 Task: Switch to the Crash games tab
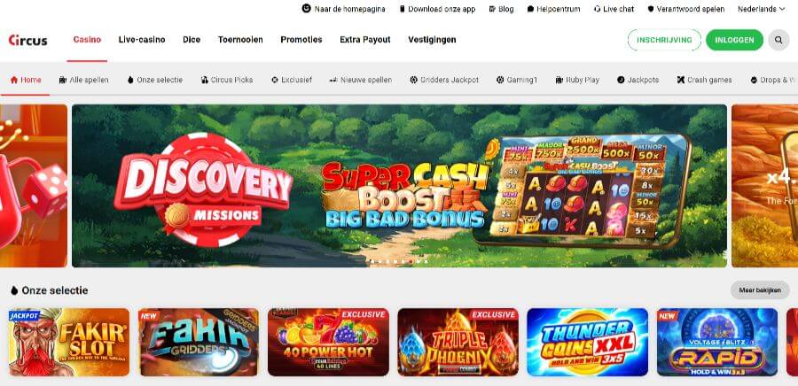704,80
